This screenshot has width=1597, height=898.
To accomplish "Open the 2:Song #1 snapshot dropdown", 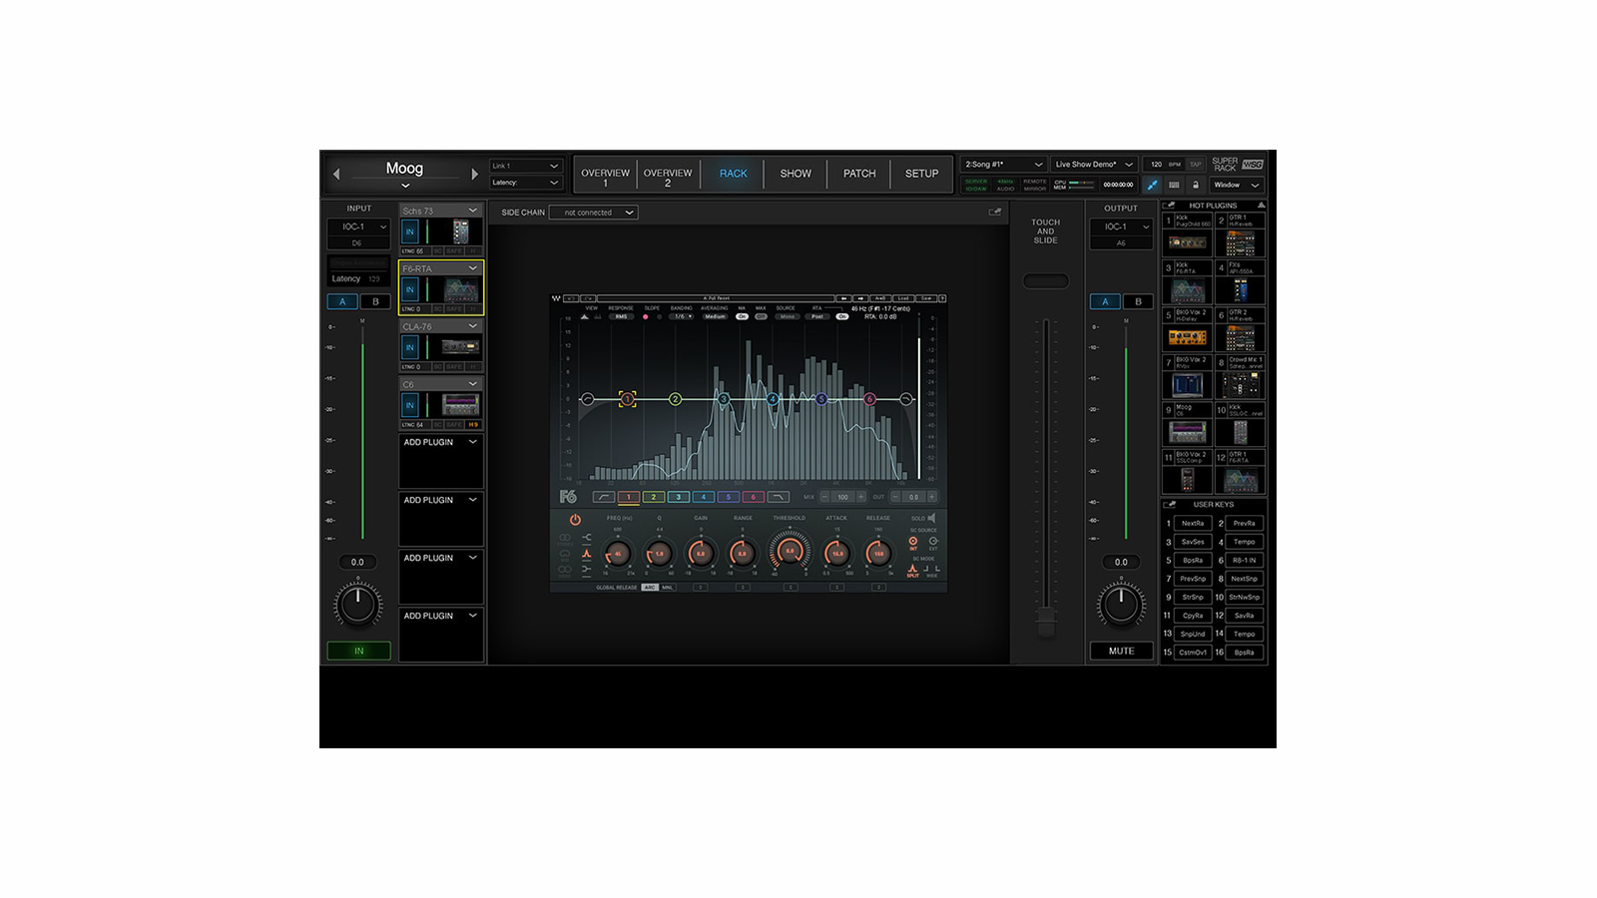I will [x=1003, y=165].
